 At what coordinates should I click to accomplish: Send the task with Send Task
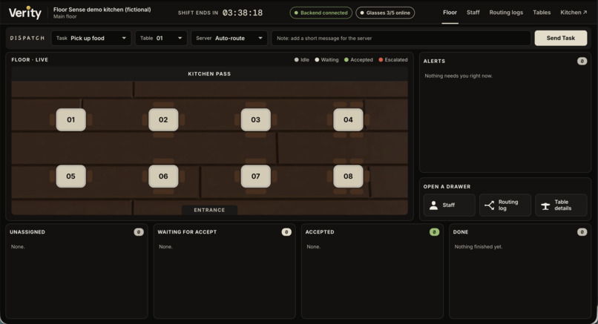click(x=561, y=38)
